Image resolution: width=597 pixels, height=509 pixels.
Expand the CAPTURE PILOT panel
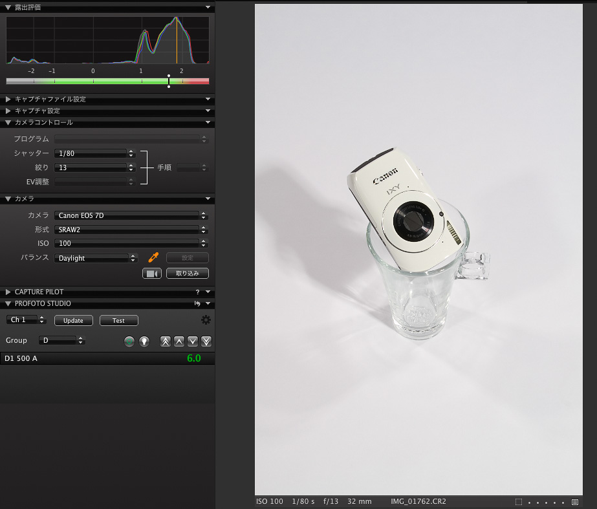(x=8, y=292)
